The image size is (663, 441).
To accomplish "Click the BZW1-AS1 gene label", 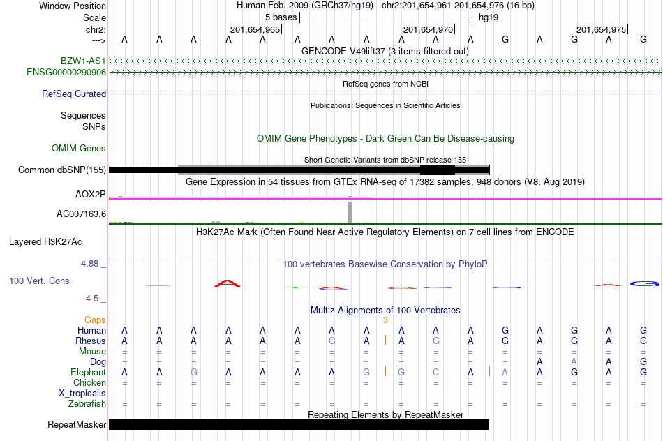I will pyautogui.click(x=83, y=61).
